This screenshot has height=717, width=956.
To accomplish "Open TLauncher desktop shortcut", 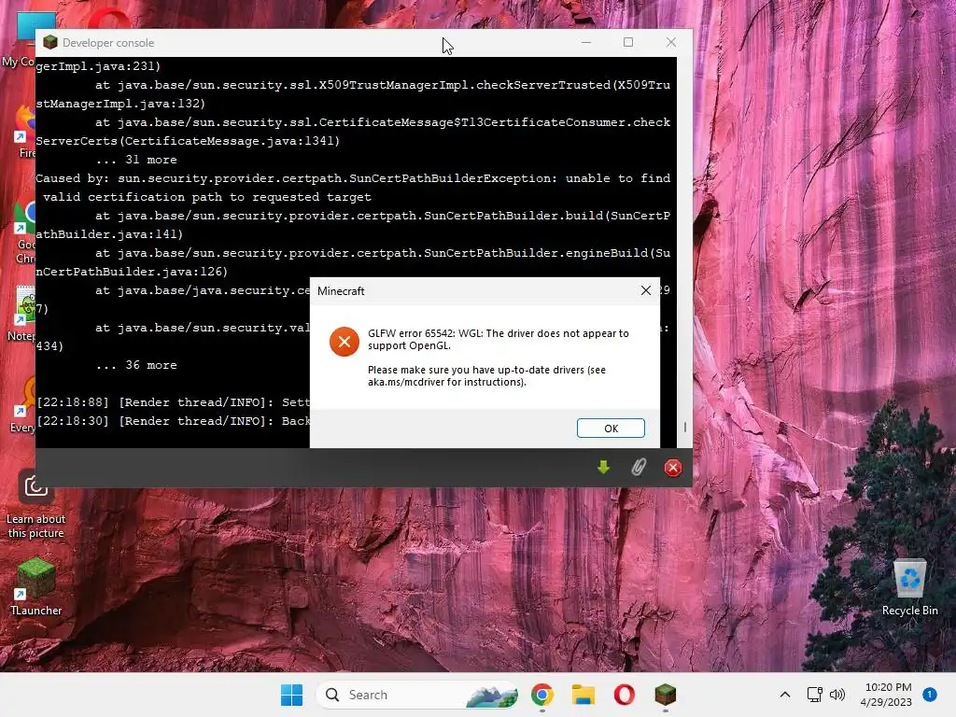I will coord(36,586).
